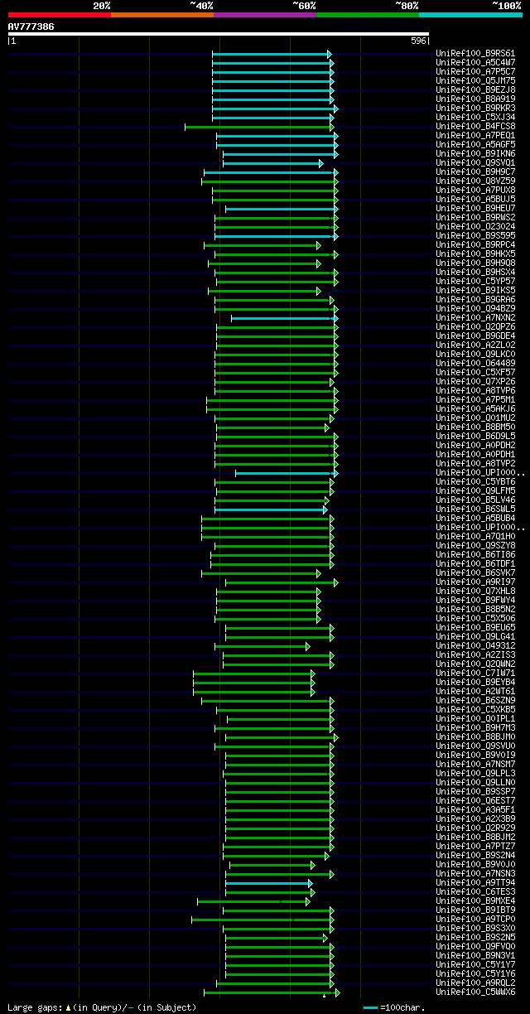Click the purple ~60% identity legend segment
The image size is (530, 1014).
[x=265, y=14]
